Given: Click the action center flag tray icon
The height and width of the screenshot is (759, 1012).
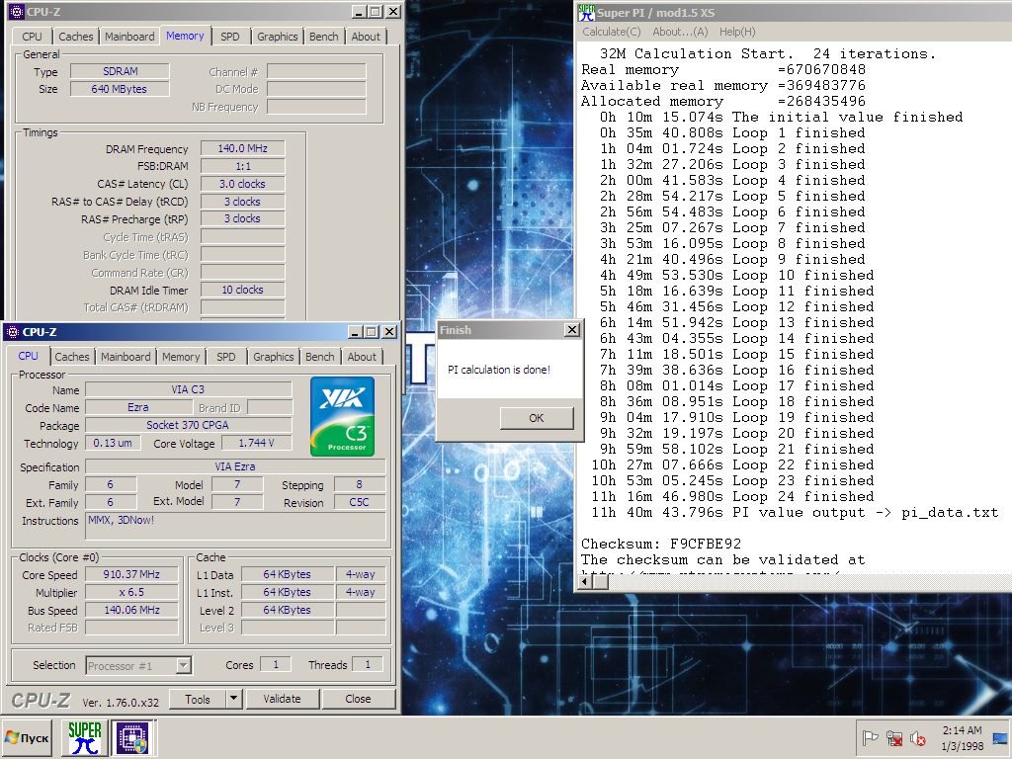Looking at the screenshot, I should click(870, 737).
